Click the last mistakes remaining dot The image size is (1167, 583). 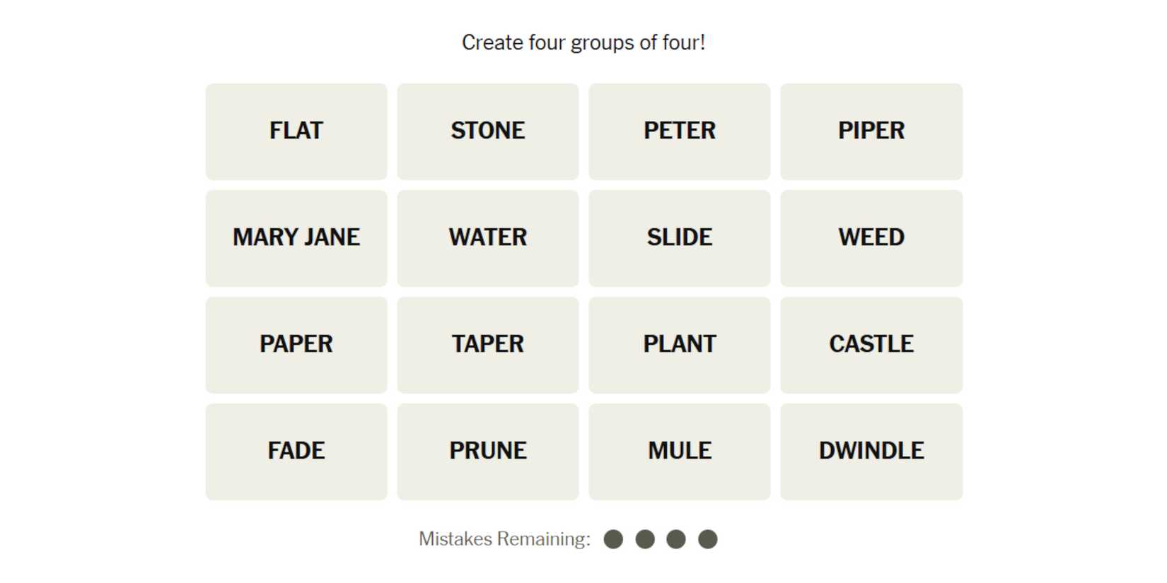click(708, 539)
